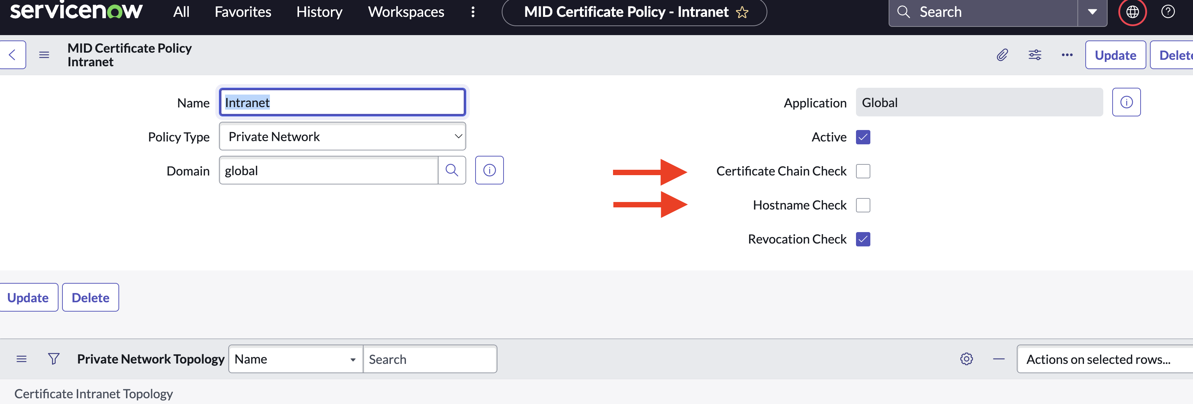The width and height of the screenshot is (1193, 404).
Task: Open the Name field selector in list search
Action: (295, 359)
